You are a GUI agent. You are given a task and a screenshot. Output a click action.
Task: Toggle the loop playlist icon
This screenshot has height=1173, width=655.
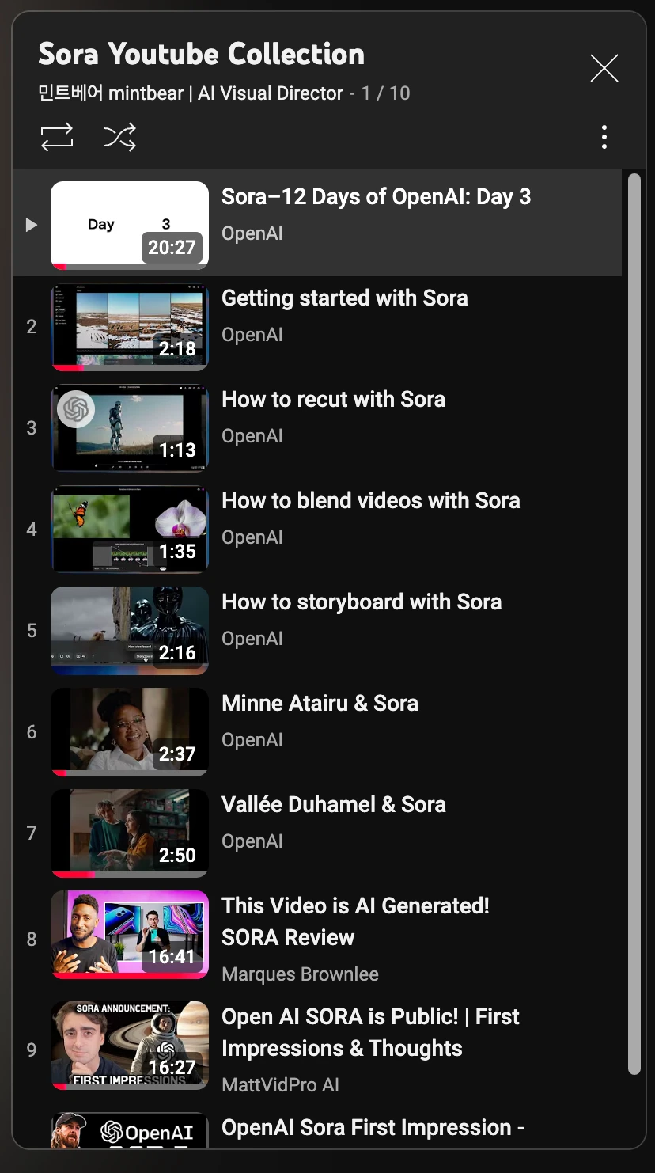click(57, 137)
